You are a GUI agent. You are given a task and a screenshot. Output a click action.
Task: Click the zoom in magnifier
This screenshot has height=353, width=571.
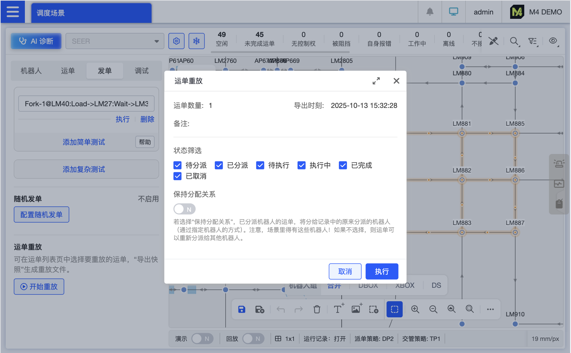tap(415, 309)
